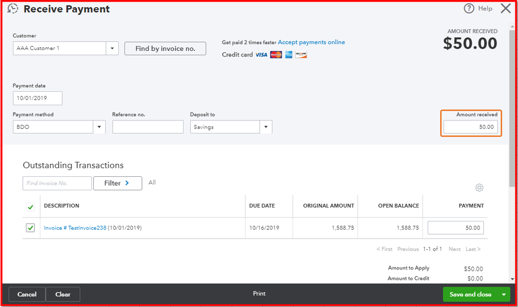Screen dimensions: 518x307
Task: Click the Receive Payment clock icon
Action: click(12, 8)
